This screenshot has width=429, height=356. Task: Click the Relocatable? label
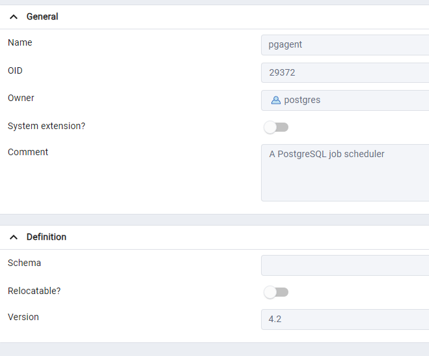pos(35,291)
